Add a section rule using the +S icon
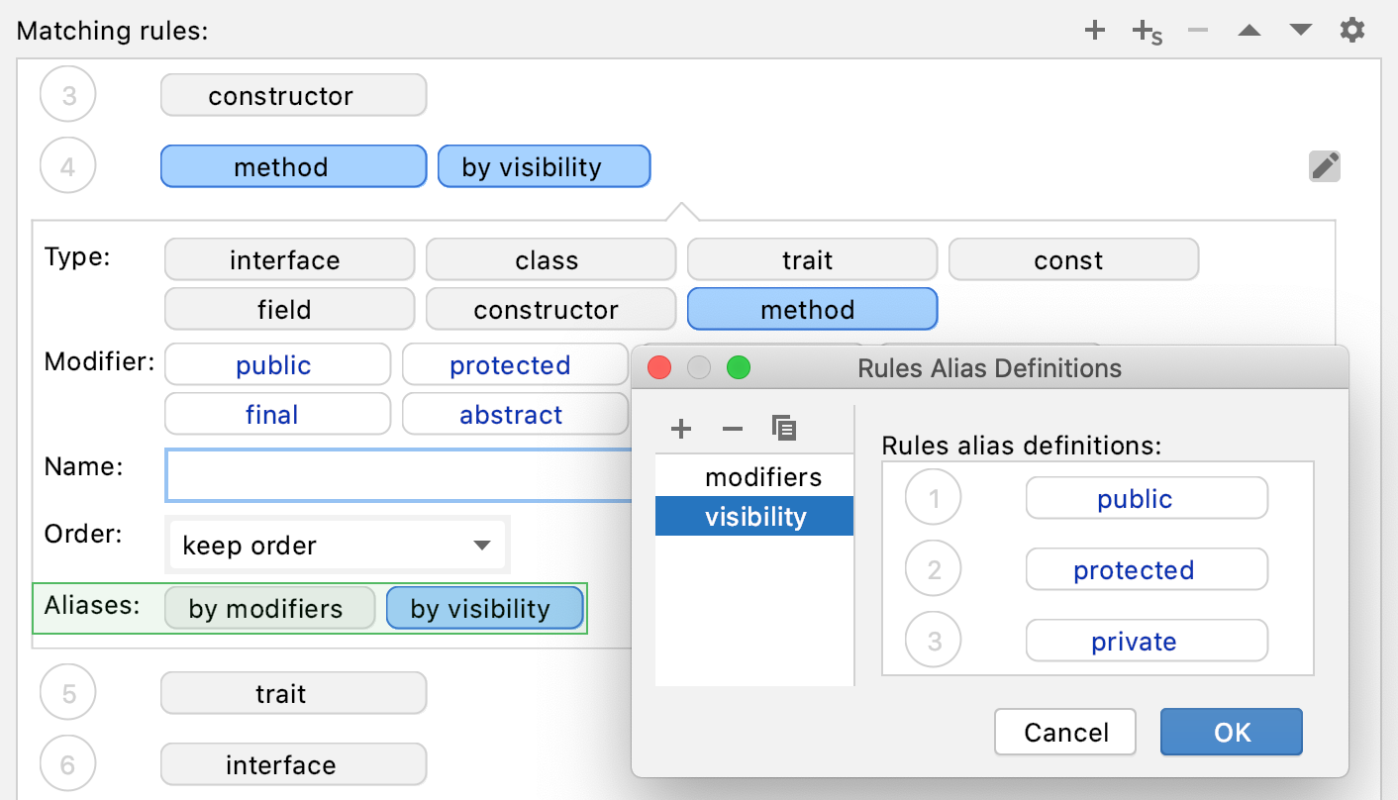1398x800 pixels. (1144, 30)
